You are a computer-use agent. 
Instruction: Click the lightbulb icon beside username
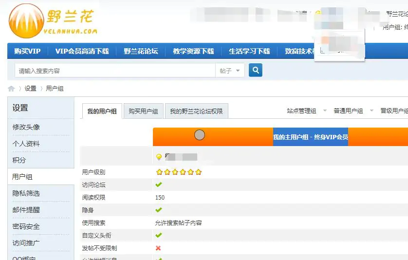(x=159, y=157)
